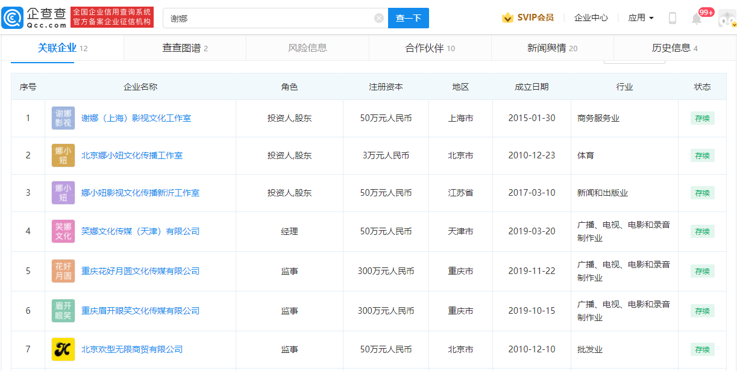Image resolution: width=737 pixels, height=371 pixels.
Task: Click 北京欢型无限商贸 yellow K logo
Action: click(63, 349)
